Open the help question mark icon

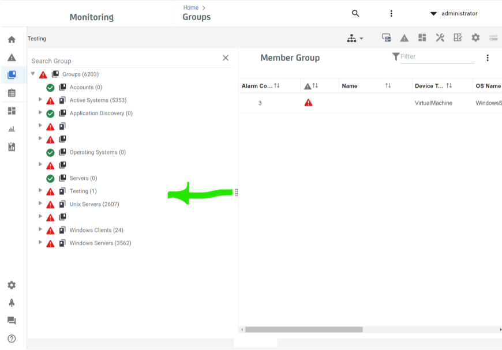(12, 338)
